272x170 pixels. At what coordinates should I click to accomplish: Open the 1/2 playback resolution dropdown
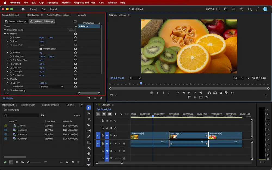[238, 78]
